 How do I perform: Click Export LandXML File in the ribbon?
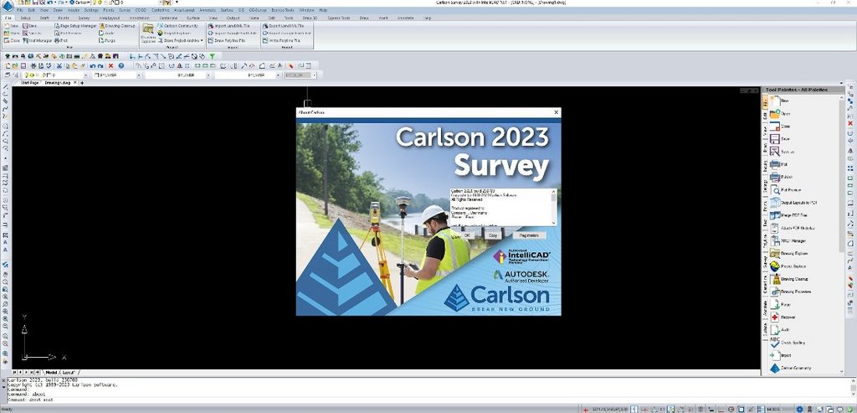(283, 26)
